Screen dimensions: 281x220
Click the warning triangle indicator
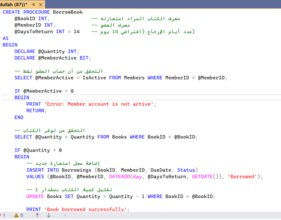point(16,215)
